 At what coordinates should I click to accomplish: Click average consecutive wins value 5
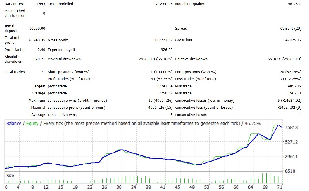click(x=171, y=115)
